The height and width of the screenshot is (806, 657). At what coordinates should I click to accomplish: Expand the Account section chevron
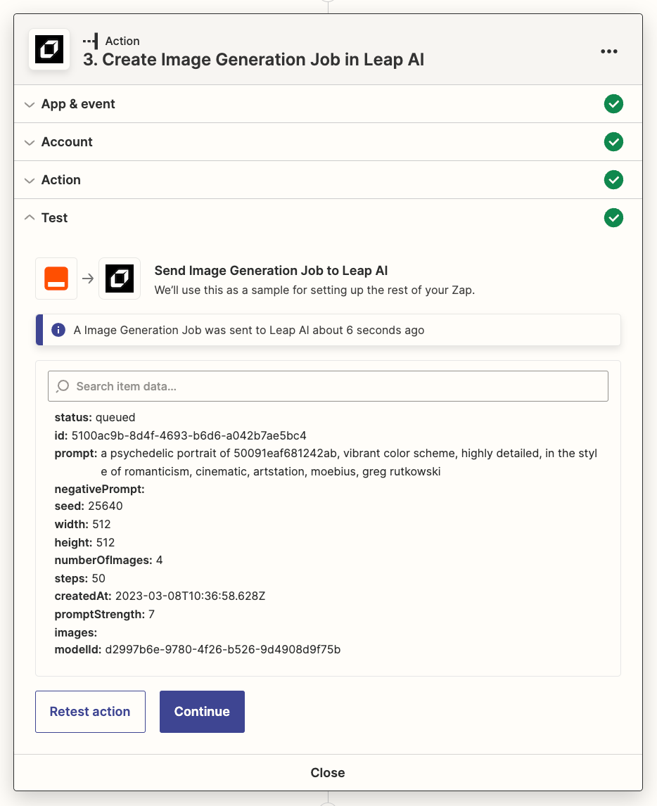tap(29, 143)
